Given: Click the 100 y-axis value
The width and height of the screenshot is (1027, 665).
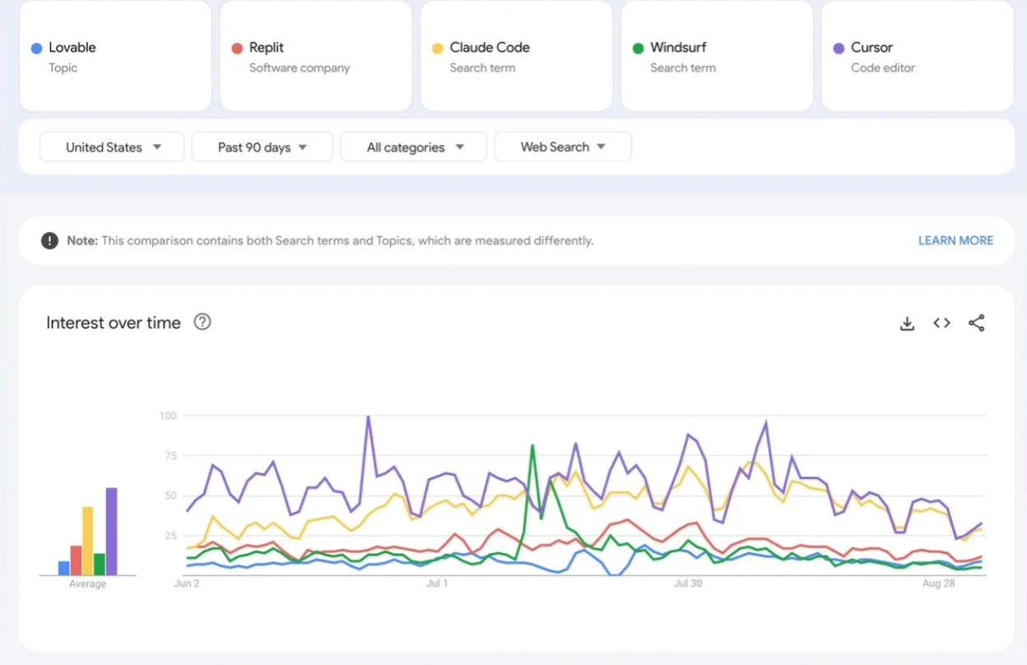Looking at the screenshot, I should (168, 416).
